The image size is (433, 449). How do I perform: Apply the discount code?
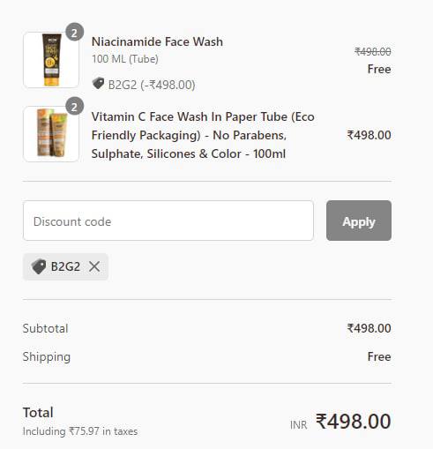click(359, 221)
